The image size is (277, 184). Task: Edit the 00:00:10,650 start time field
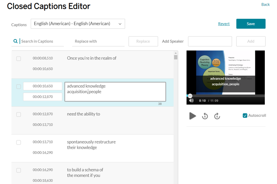point(43,86)
